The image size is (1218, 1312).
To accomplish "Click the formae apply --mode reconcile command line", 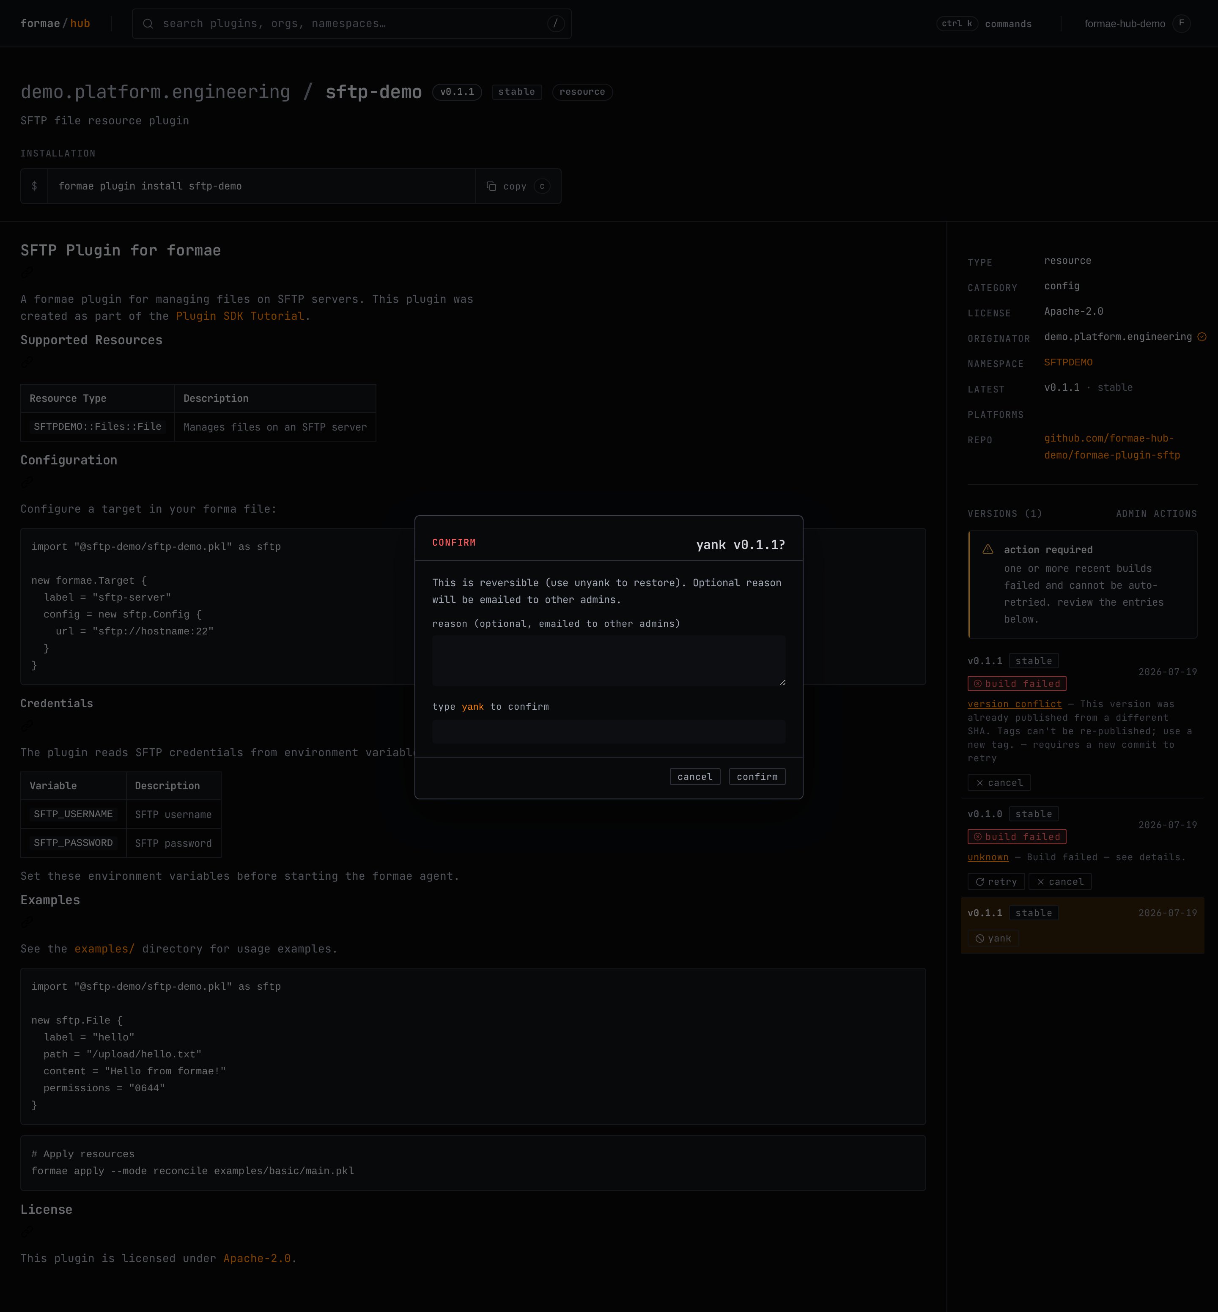I will click(192, 1171).
